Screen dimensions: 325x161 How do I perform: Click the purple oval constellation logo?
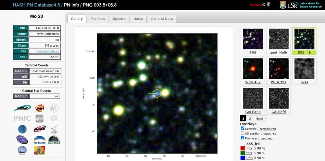pyautogui.click(x=22, y=140)
